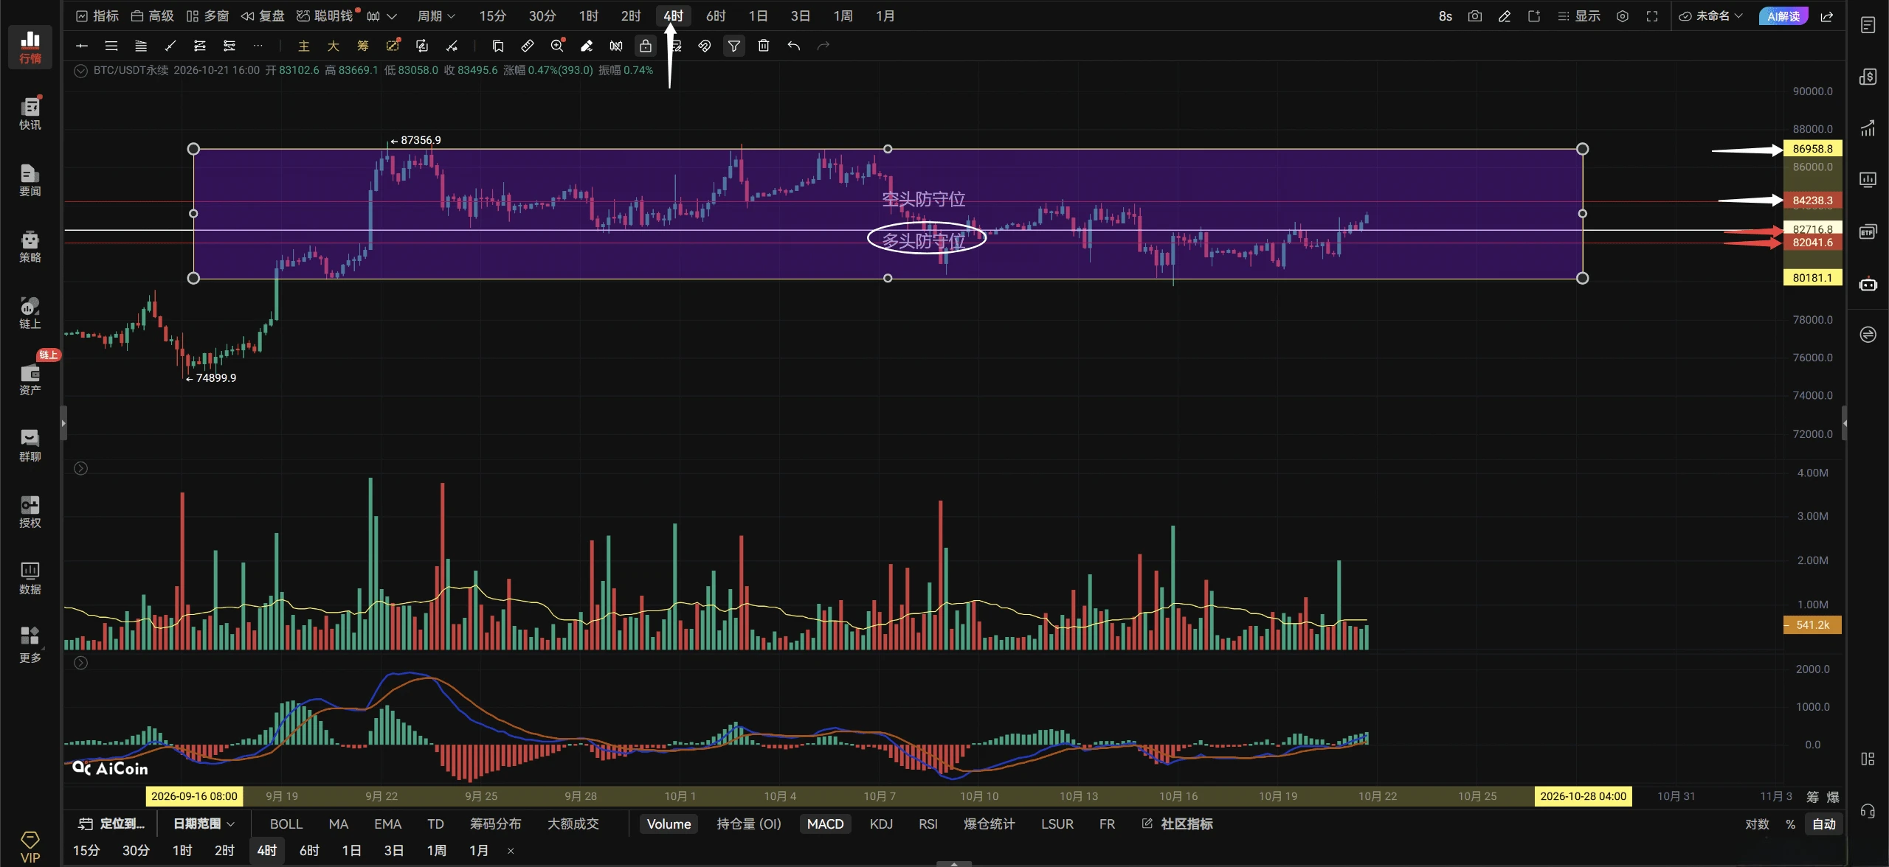Toggle the 对数 log scale option
This screenshot has width=1889, height=867.
tap(1757, 824)
